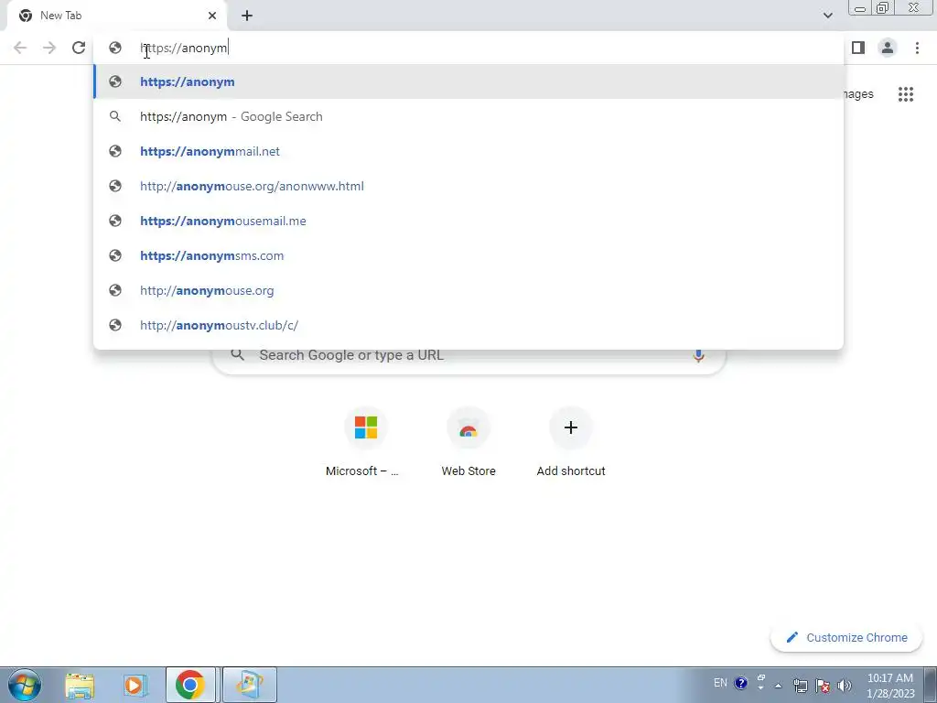Pick the anonymouse.org/anonwww.html suggestion
The image size is (937, 703).
click(468, 186)
